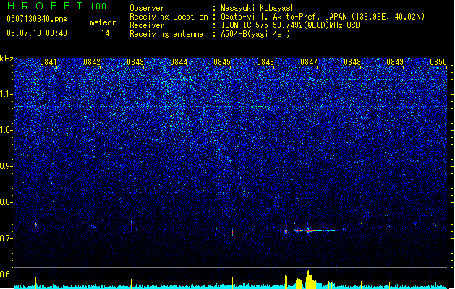Click the 0.6 frequency axis label
455x289 pixels.
click(7, 275)
